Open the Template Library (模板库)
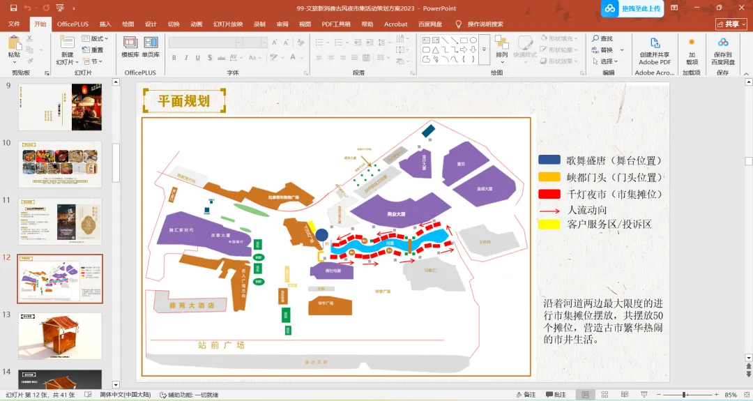 (130, 47)
